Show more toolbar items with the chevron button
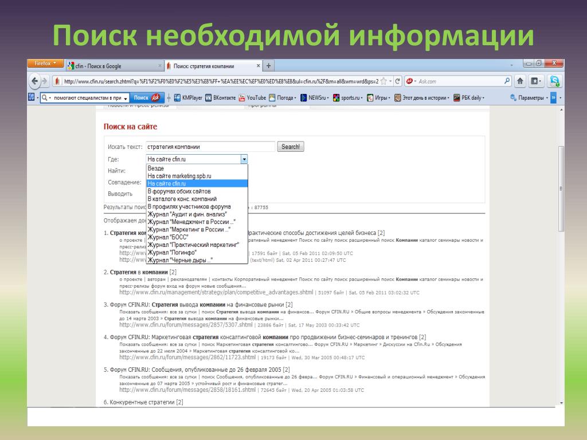This screenshot has width=587, height=440. coord(553,97)
